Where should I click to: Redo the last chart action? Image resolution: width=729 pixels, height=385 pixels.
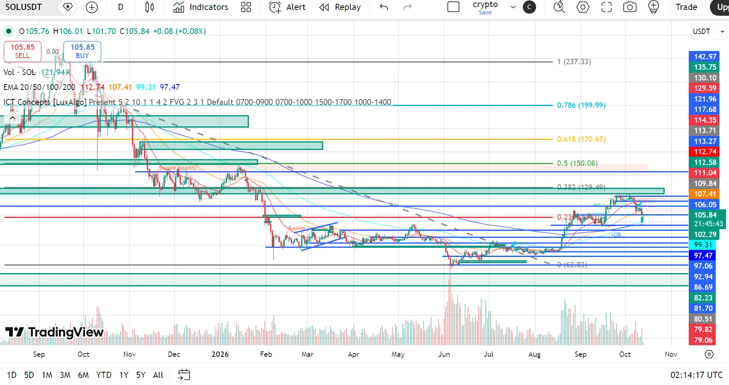(408, 7)
